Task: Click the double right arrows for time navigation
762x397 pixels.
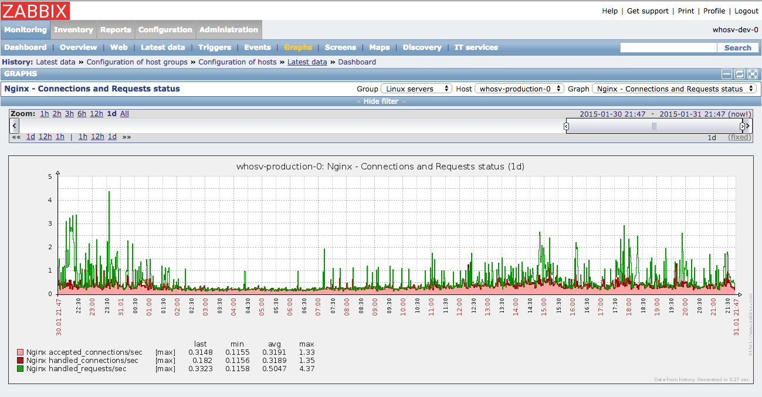Action: pyautogui.click(x=127, y=137)
